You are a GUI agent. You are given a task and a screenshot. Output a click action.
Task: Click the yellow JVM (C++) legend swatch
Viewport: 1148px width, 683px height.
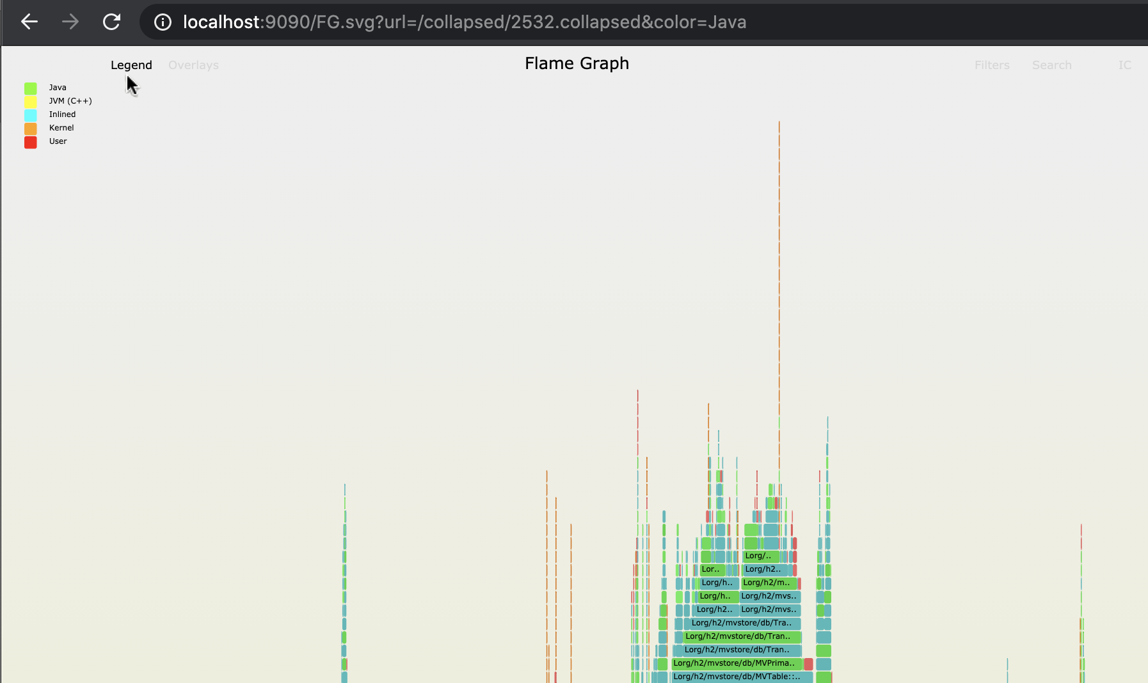tap(31, 102)
